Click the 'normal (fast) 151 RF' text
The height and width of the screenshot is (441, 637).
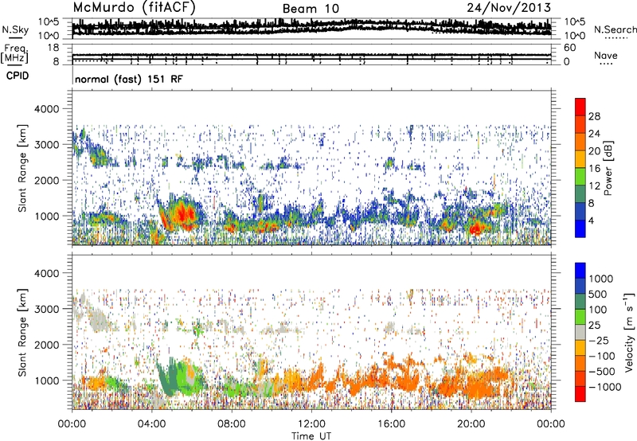pyautogui.click(x=129, y=79)
